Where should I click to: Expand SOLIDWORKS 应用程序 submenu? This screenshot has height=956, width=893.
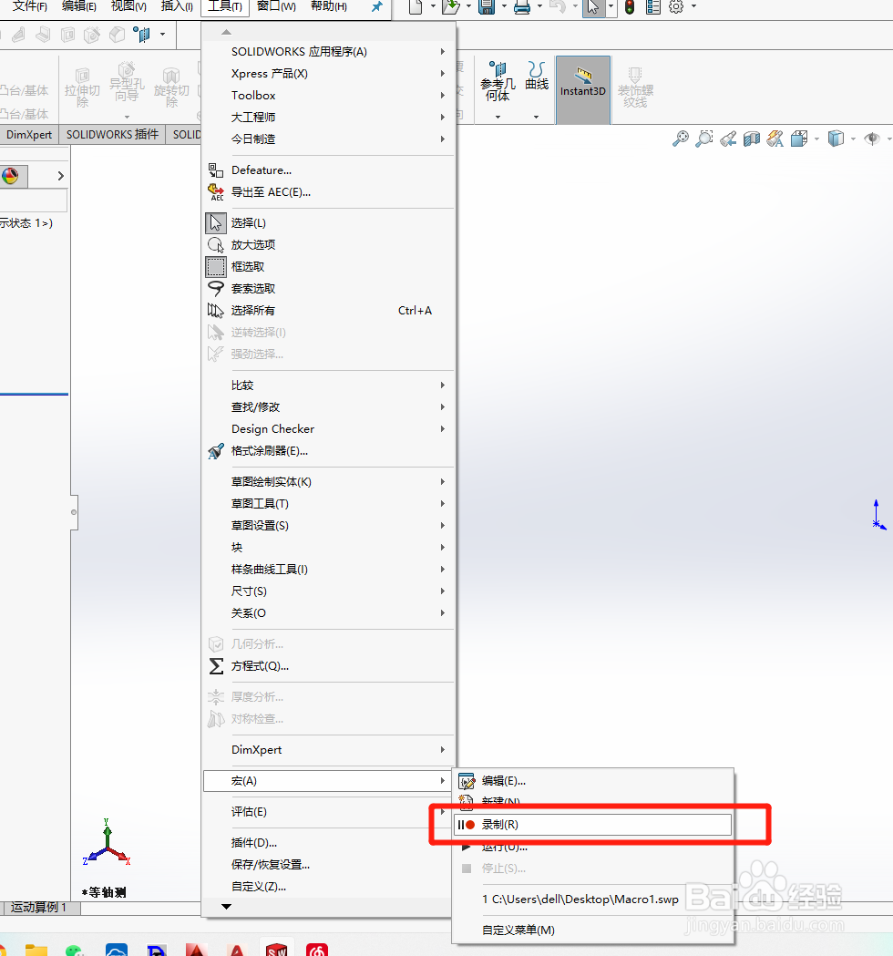(x=329, y=52)
